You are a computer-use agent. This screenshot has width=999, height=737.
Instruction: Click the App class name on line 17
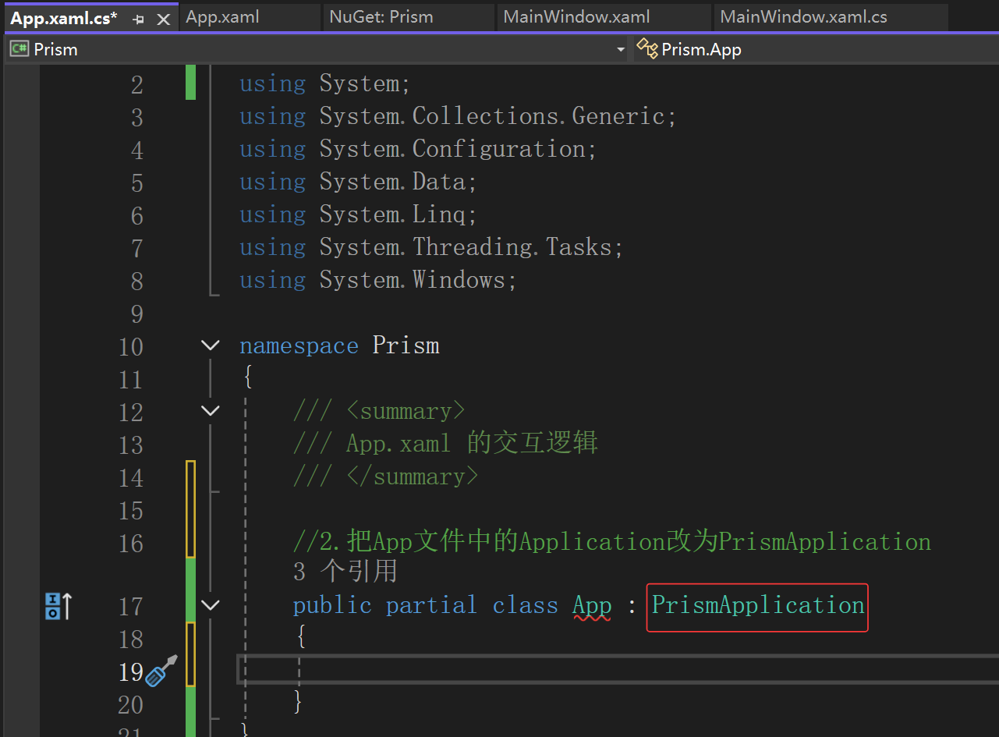pyautogui.click(x=592, y=605)
